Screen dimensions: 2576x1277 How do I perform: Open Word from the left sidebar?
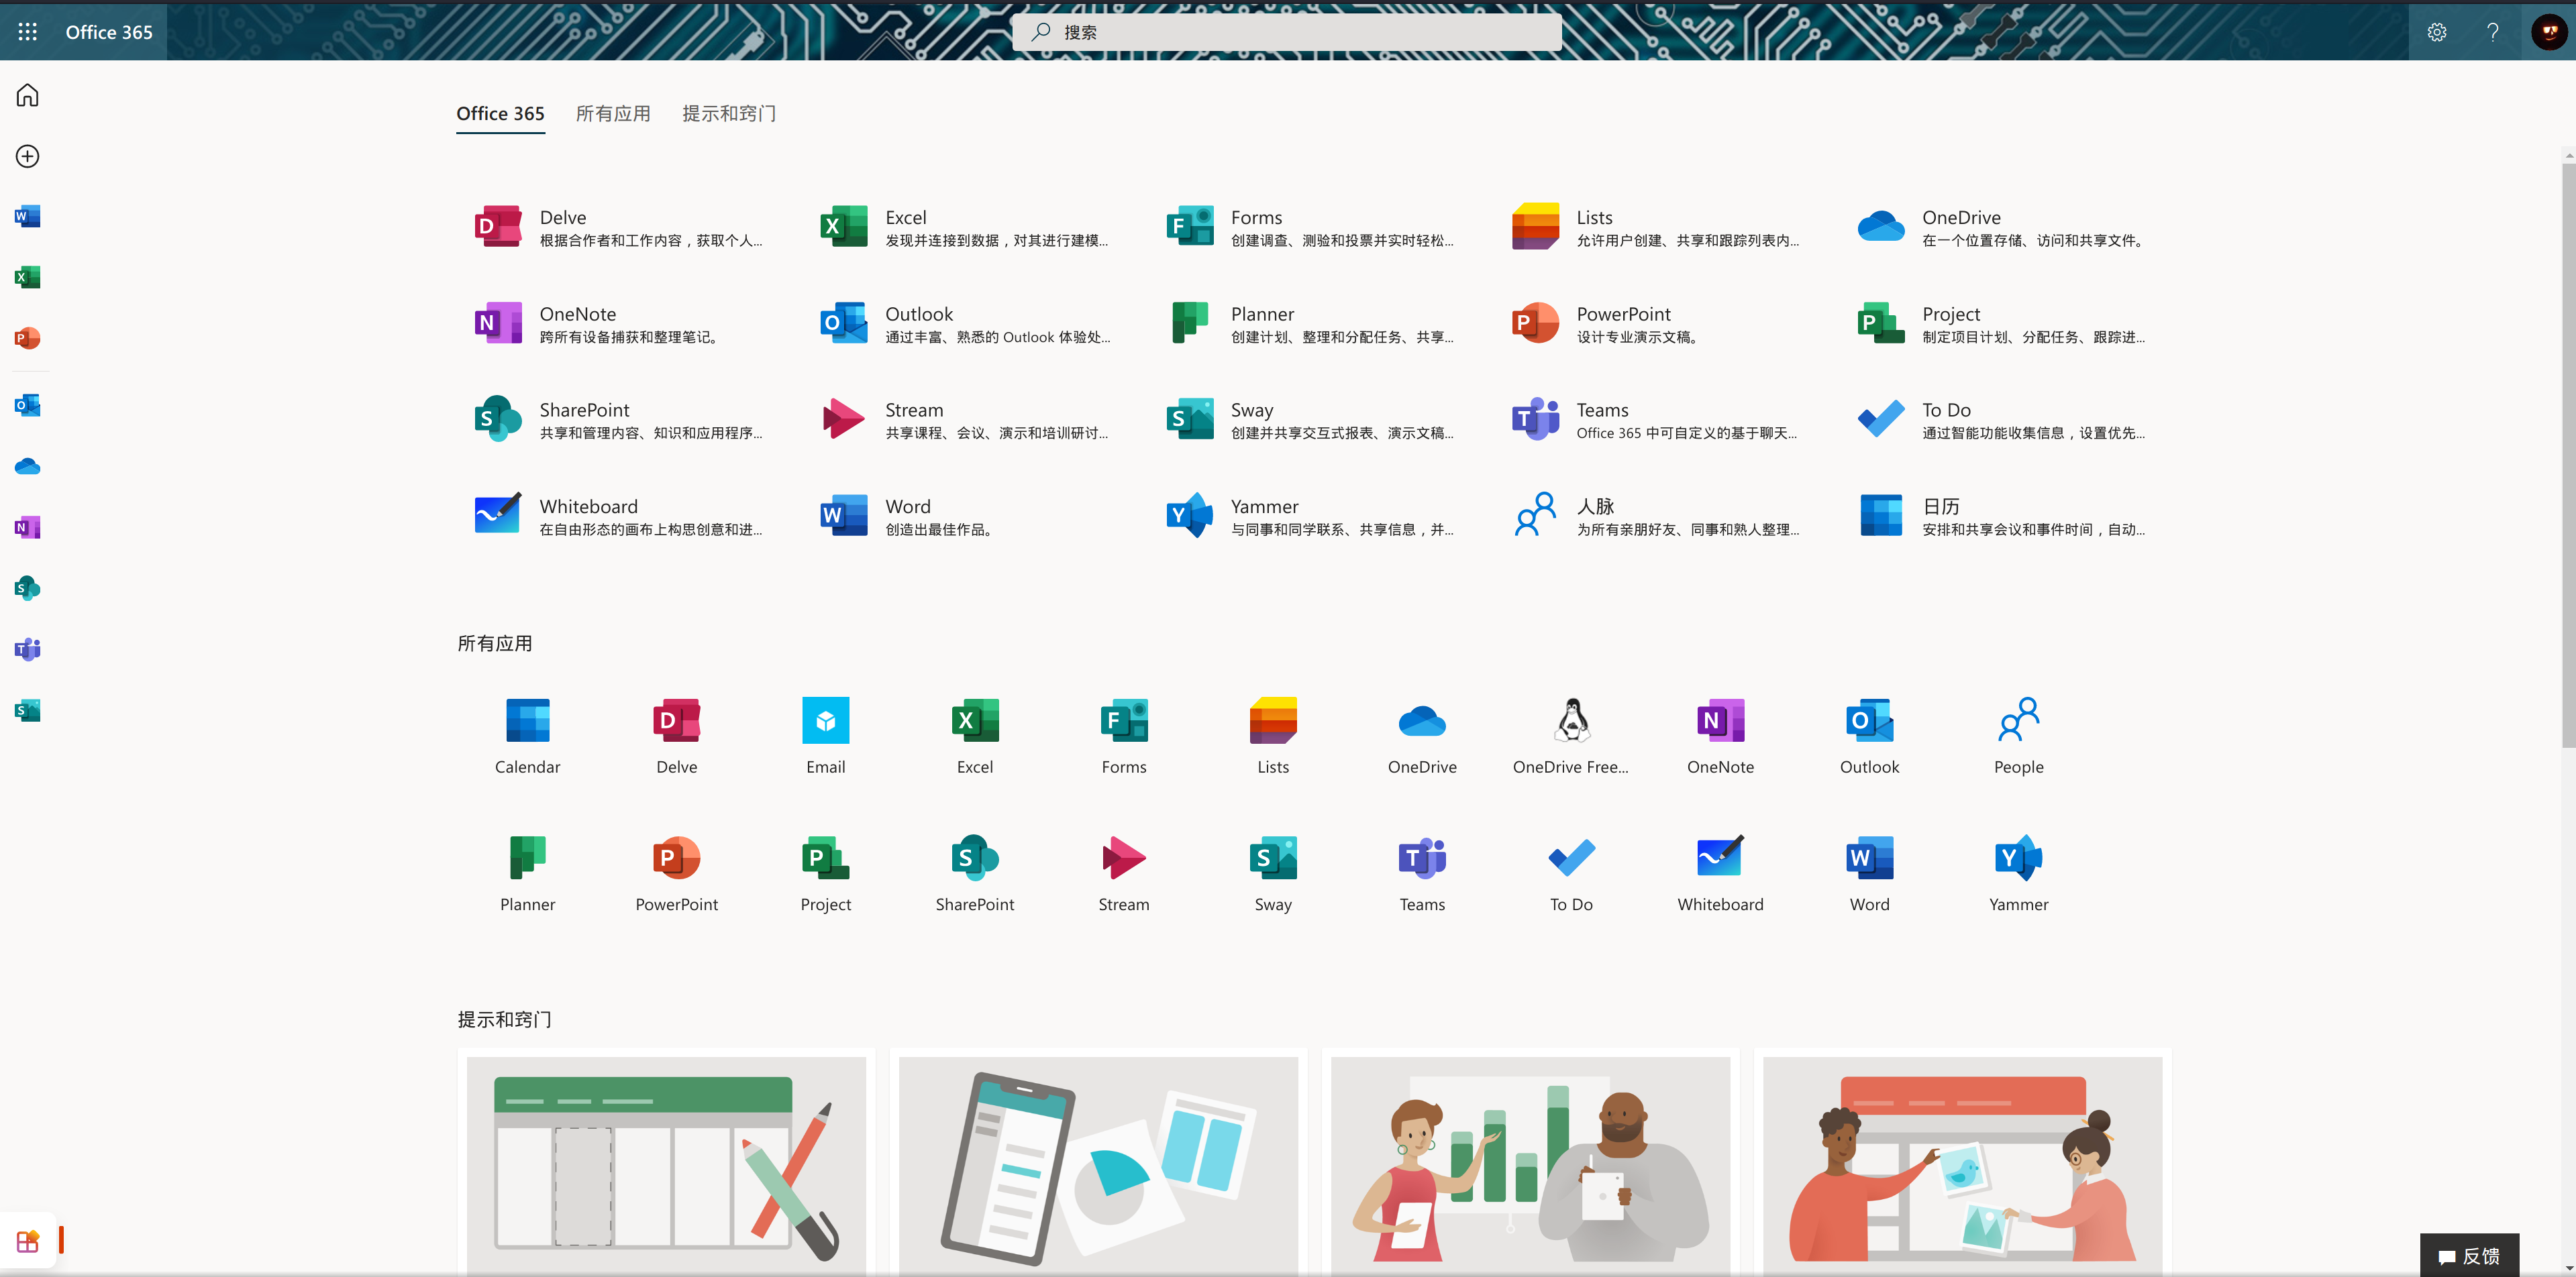[x=28, y=217]
